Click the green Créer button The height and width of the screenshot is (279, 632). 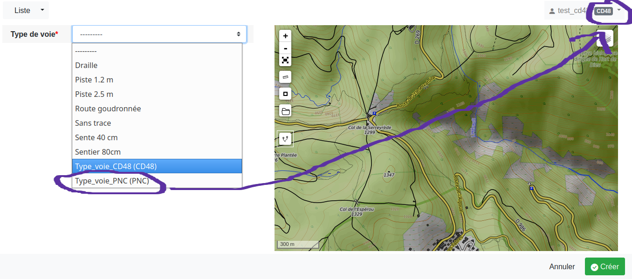pos(605,266)
